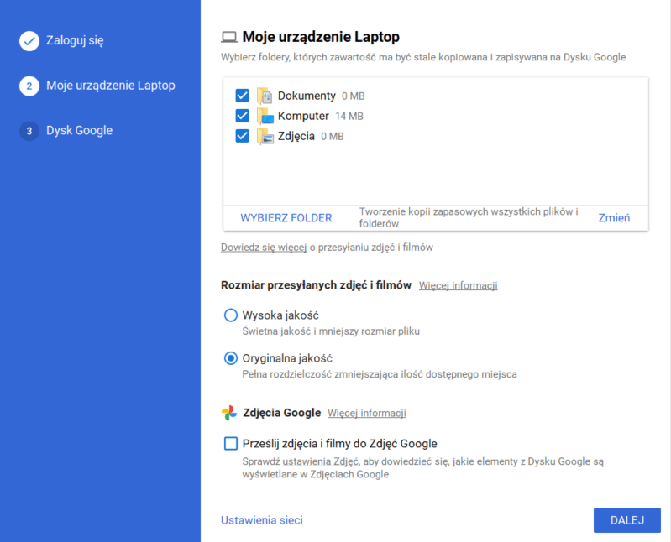
Task: Open the Dowiedz się więcej link
Action: (264, 248)
